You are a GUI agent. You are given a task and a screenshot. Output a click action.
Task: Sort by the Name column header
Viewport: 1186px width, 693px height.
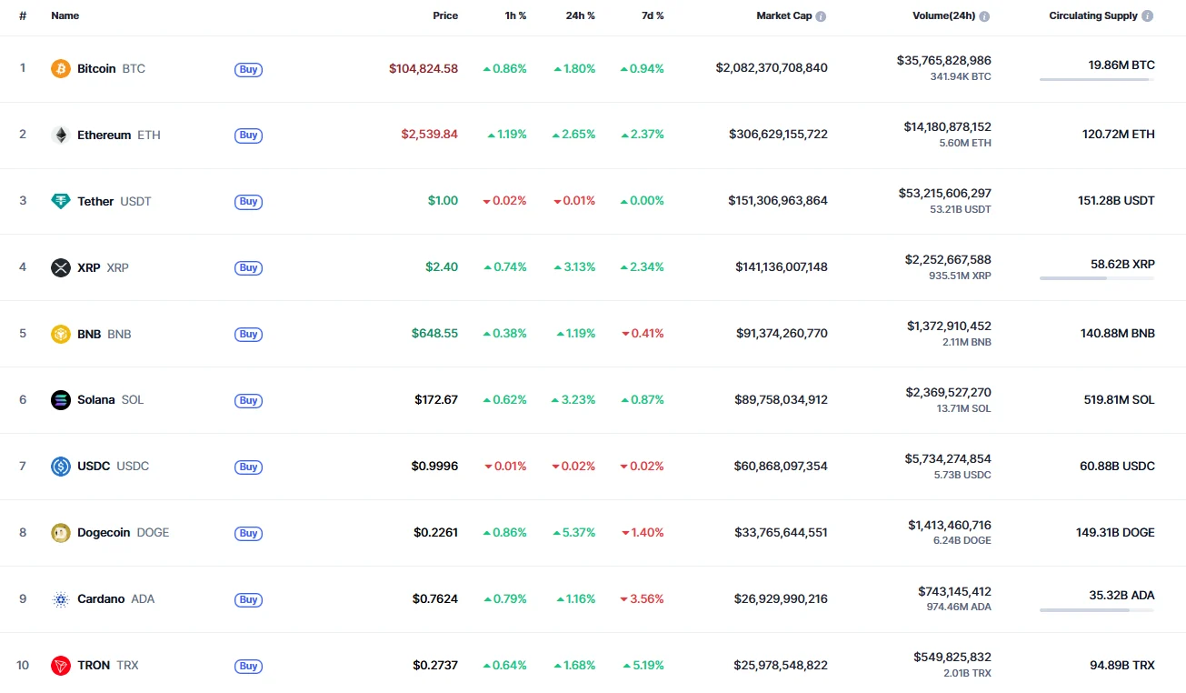tap(65, 15)
